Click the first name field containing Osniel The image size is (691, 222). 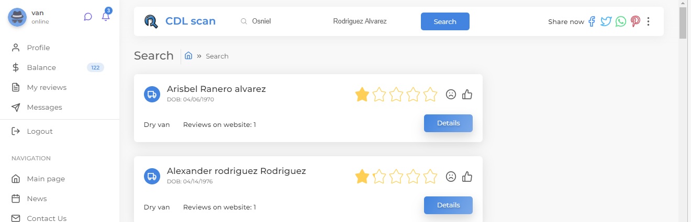pos(283,21)
